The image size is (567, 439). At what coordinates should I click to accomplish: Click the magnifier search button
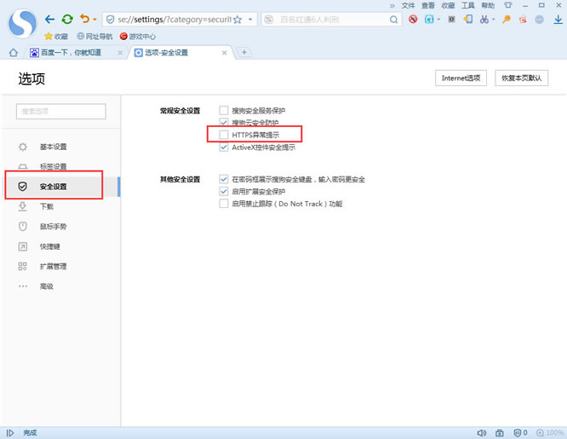[x=394, y=20]
